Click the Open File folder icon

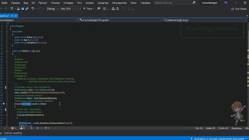tap(18, 9)
